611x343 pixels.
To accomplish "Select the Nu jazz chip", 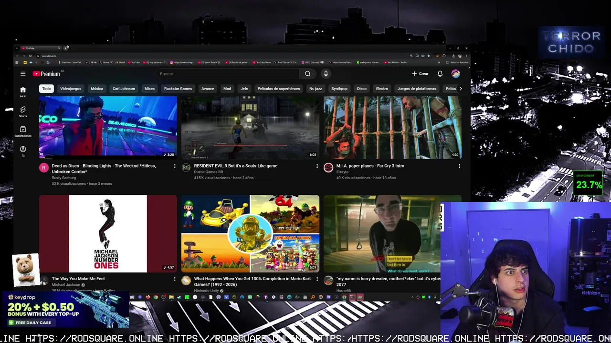I will 316,89.
